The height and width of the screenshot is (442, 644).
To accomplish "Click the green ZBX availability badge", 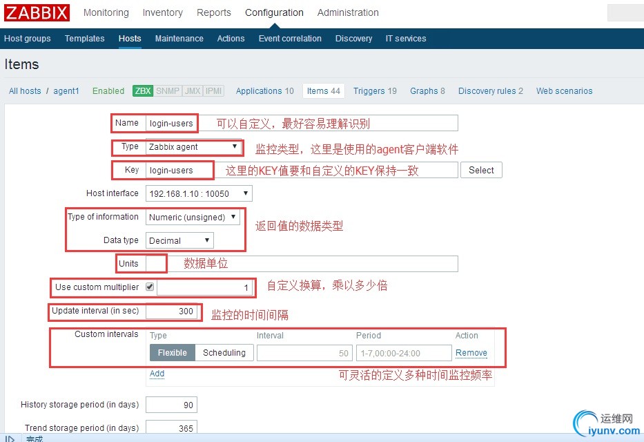I will [143, 90].
